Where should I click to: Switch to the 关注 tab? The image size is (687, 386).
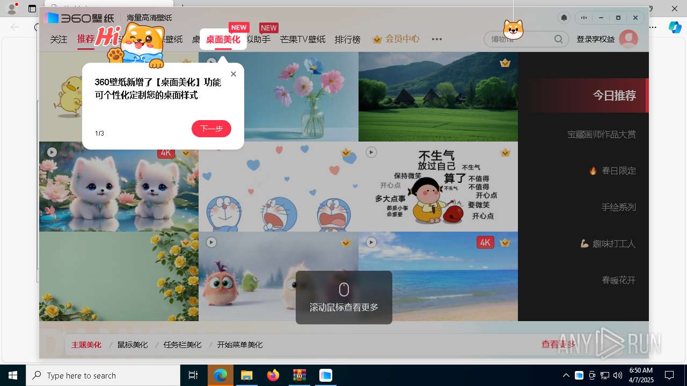59,39
